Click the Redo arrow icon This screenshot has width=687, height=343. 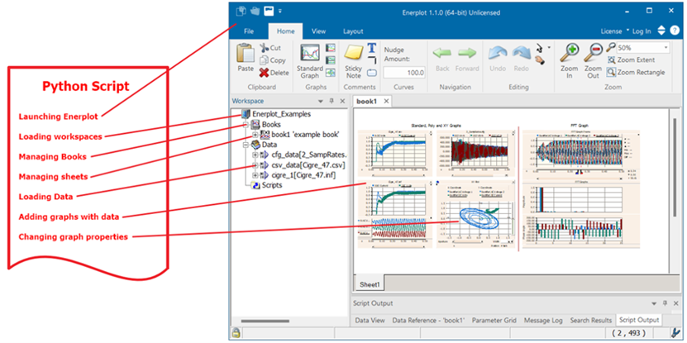click(522, 54)
